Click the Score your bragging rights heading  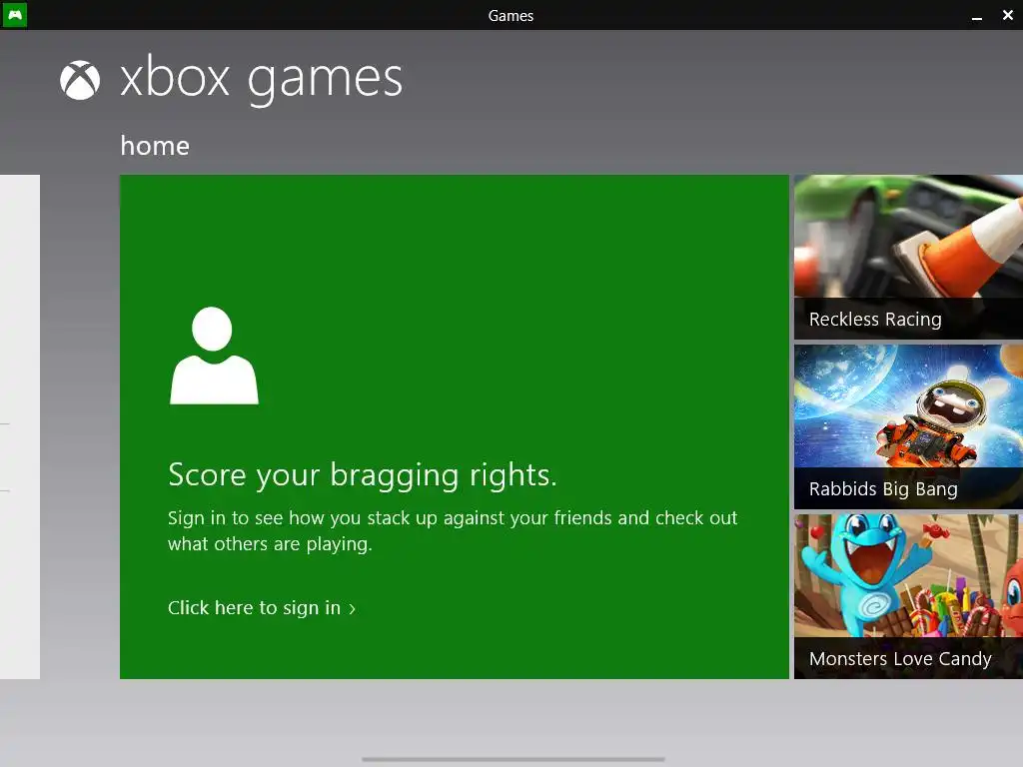click(362, 474)
